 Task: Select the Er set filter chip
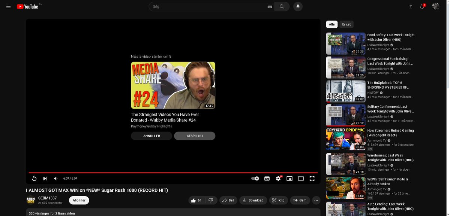[x=346, y=24]
